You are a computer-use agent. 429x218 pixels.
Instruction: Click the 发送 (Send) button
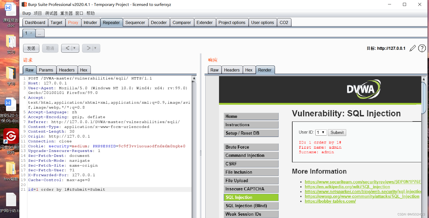pos(31,48)
